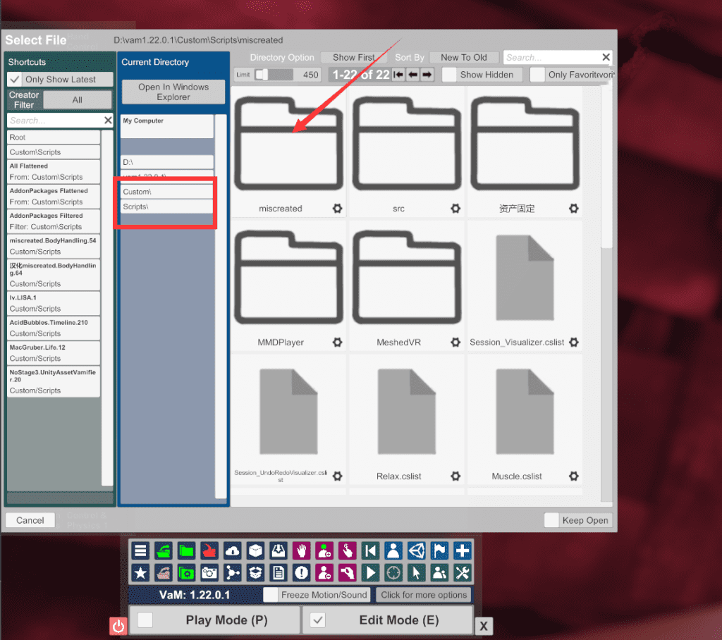Toggle the Only Show Latest checkbox
This screenshot has height=640, width=722.
tap(15, 80)
